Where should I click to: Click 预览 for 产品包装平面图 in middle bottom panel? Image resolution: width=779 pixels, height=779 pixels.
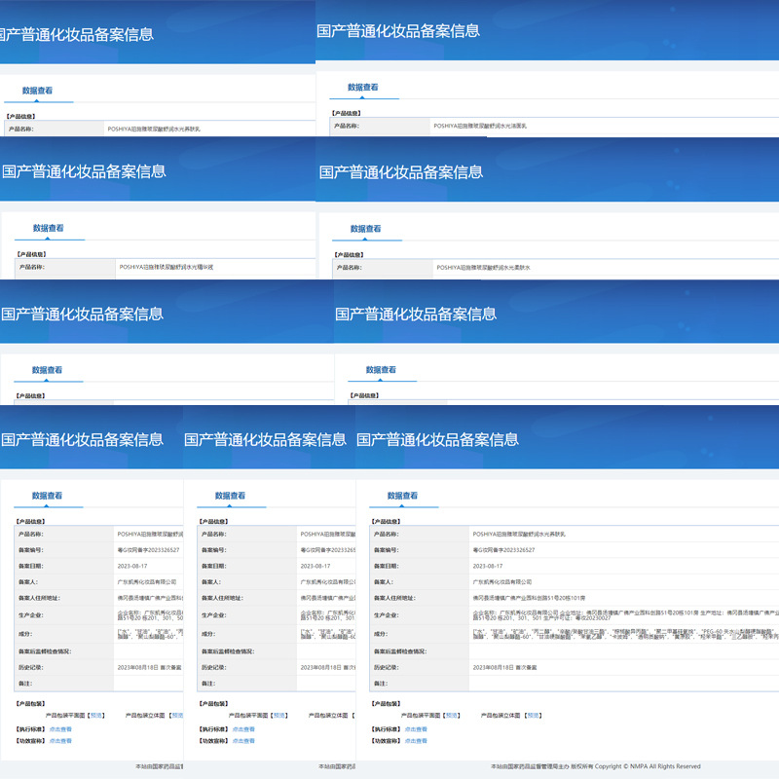pos(279,716)
